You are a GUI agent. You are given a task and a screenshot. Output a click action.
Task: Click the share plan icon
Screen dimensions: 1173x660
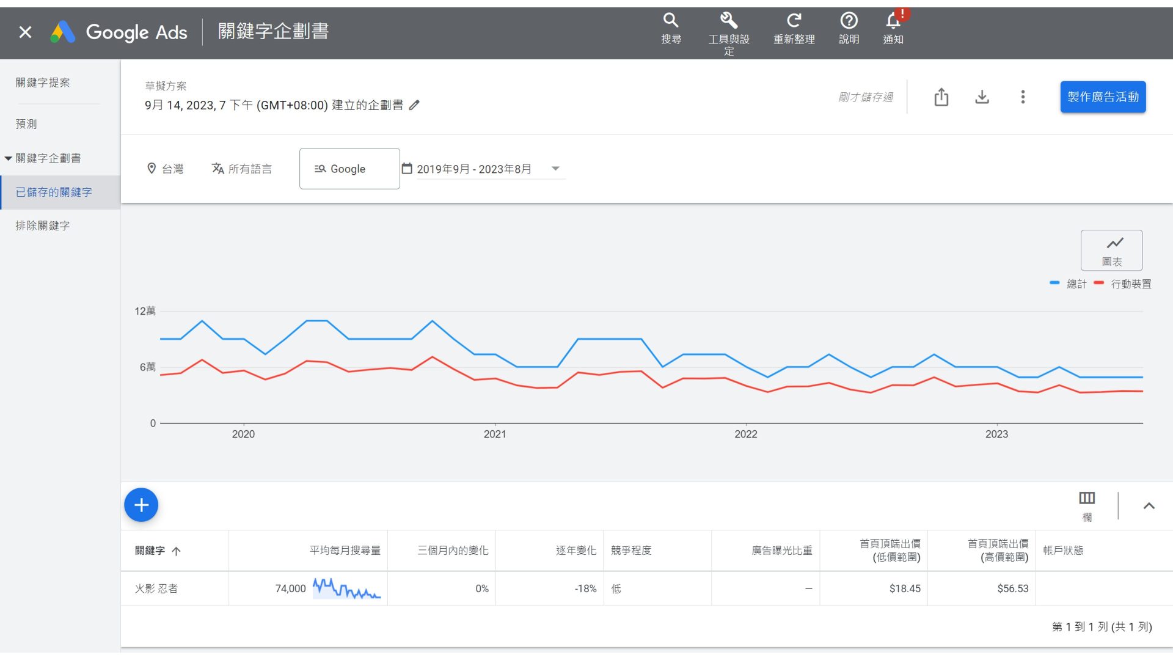[941, 97]
